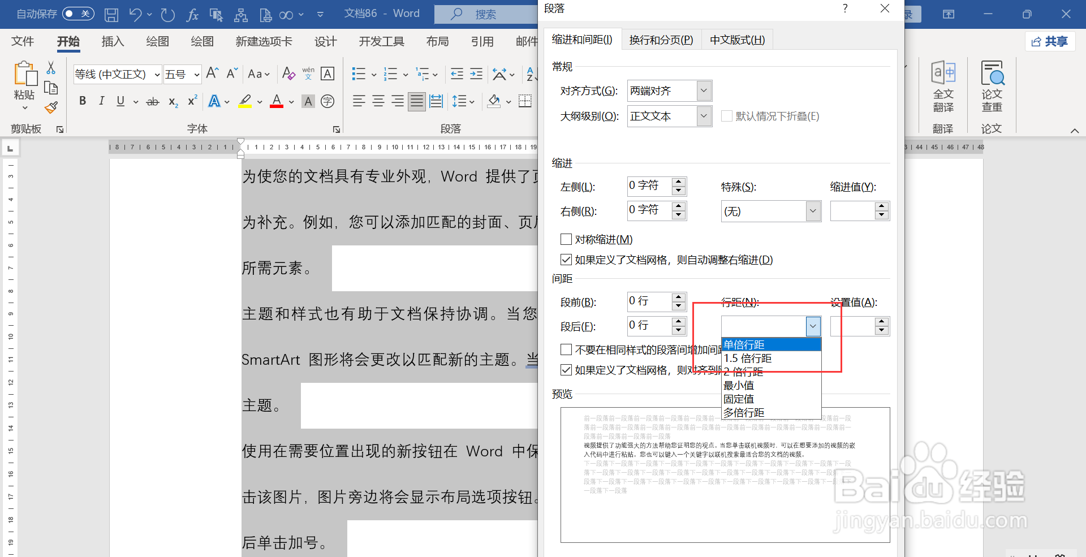Collapse the ribbon with the chevron
This screenshot has width=1086, height=557.
point(1075,131)
